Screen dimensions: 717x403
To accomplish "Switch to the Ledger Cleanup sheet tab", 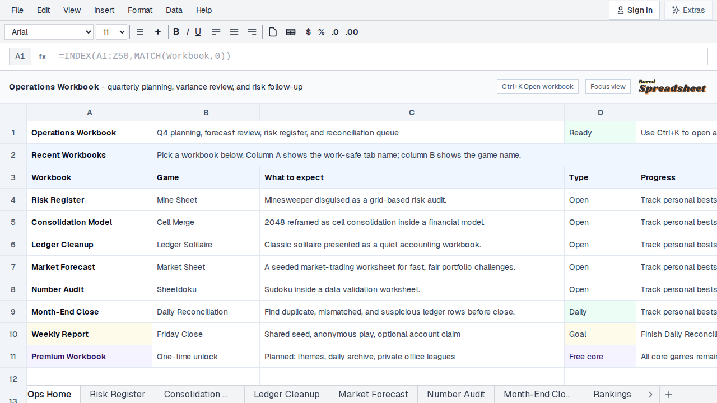I will [x=287, y=395].
